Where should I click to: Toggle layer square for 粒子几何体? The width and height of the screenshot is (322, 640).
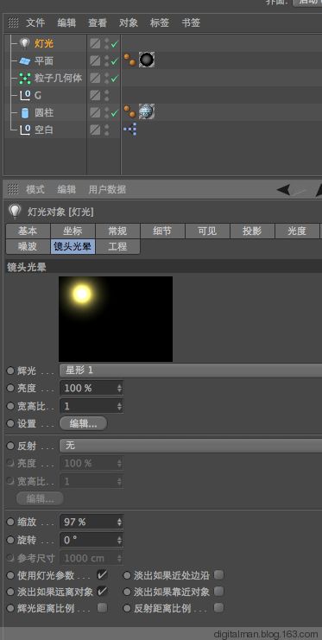[95, 78]
